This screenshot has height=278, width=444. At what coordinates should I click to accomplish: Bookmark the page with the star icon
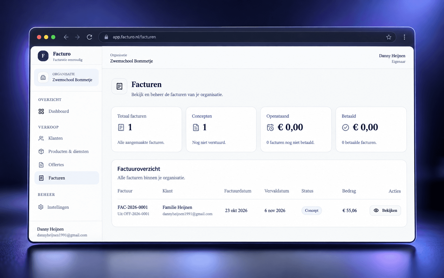[x=389, y=37]
